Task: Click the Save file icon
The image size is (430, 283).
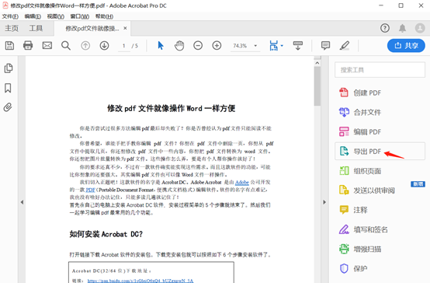Action: pos(9,45)
